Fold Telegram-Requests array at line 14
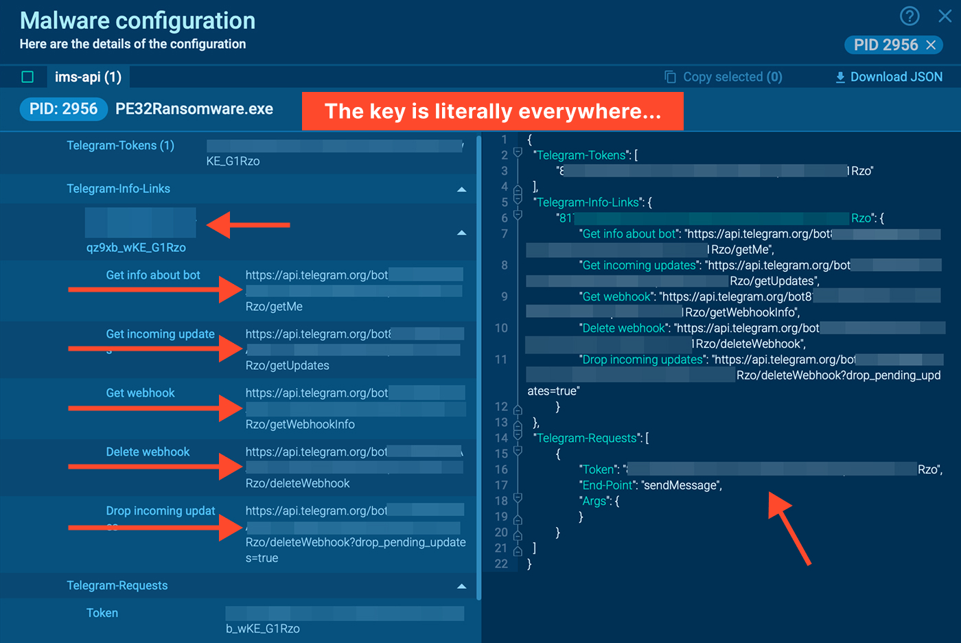The width and height of the screenshot is (961, 643). [518, 434]
